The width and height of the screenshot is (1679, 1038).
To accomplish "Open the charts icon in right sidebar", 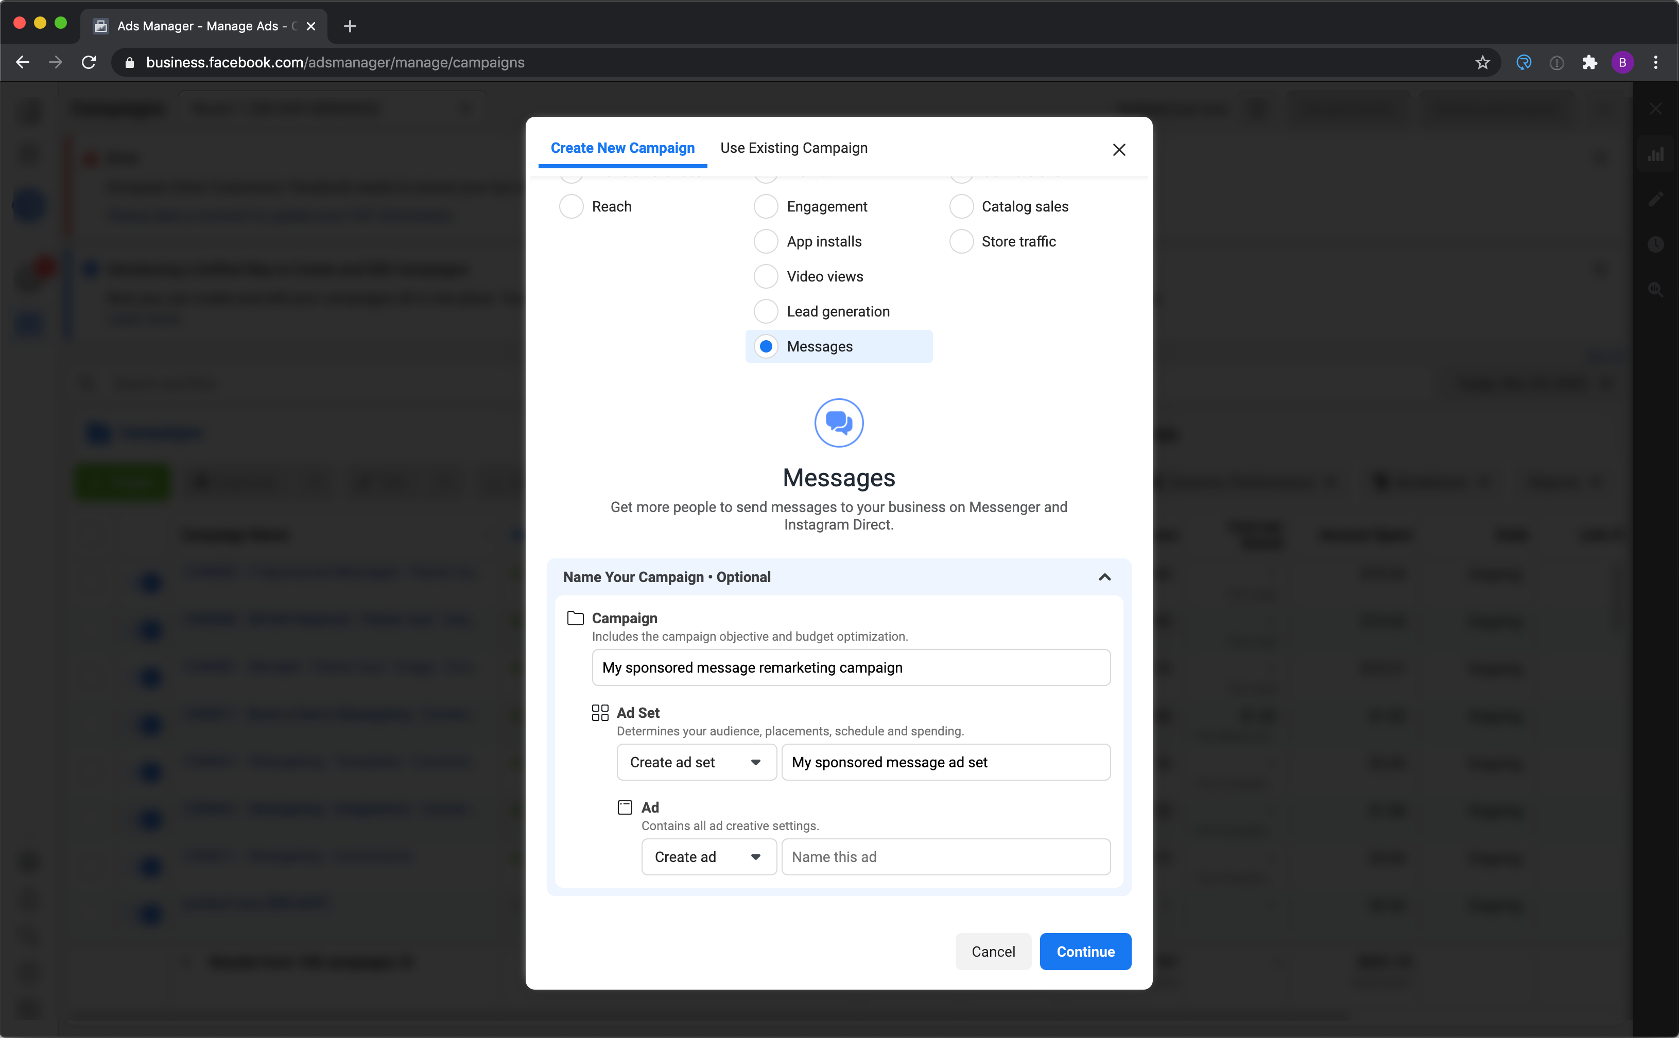I will tap(1656, 154).
